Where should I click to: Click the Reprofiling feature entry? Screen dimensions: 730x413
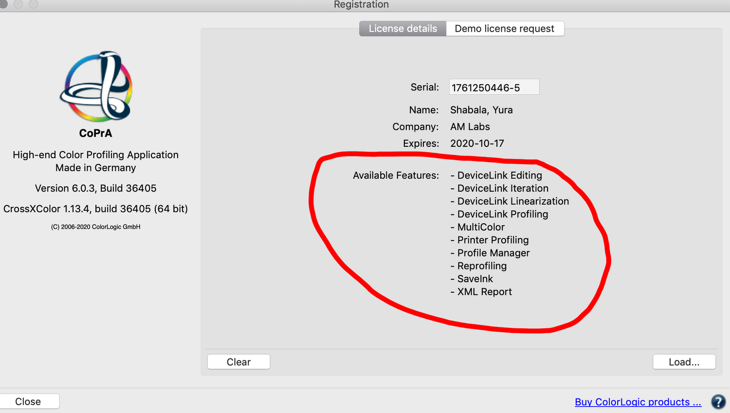pos(478,266)
